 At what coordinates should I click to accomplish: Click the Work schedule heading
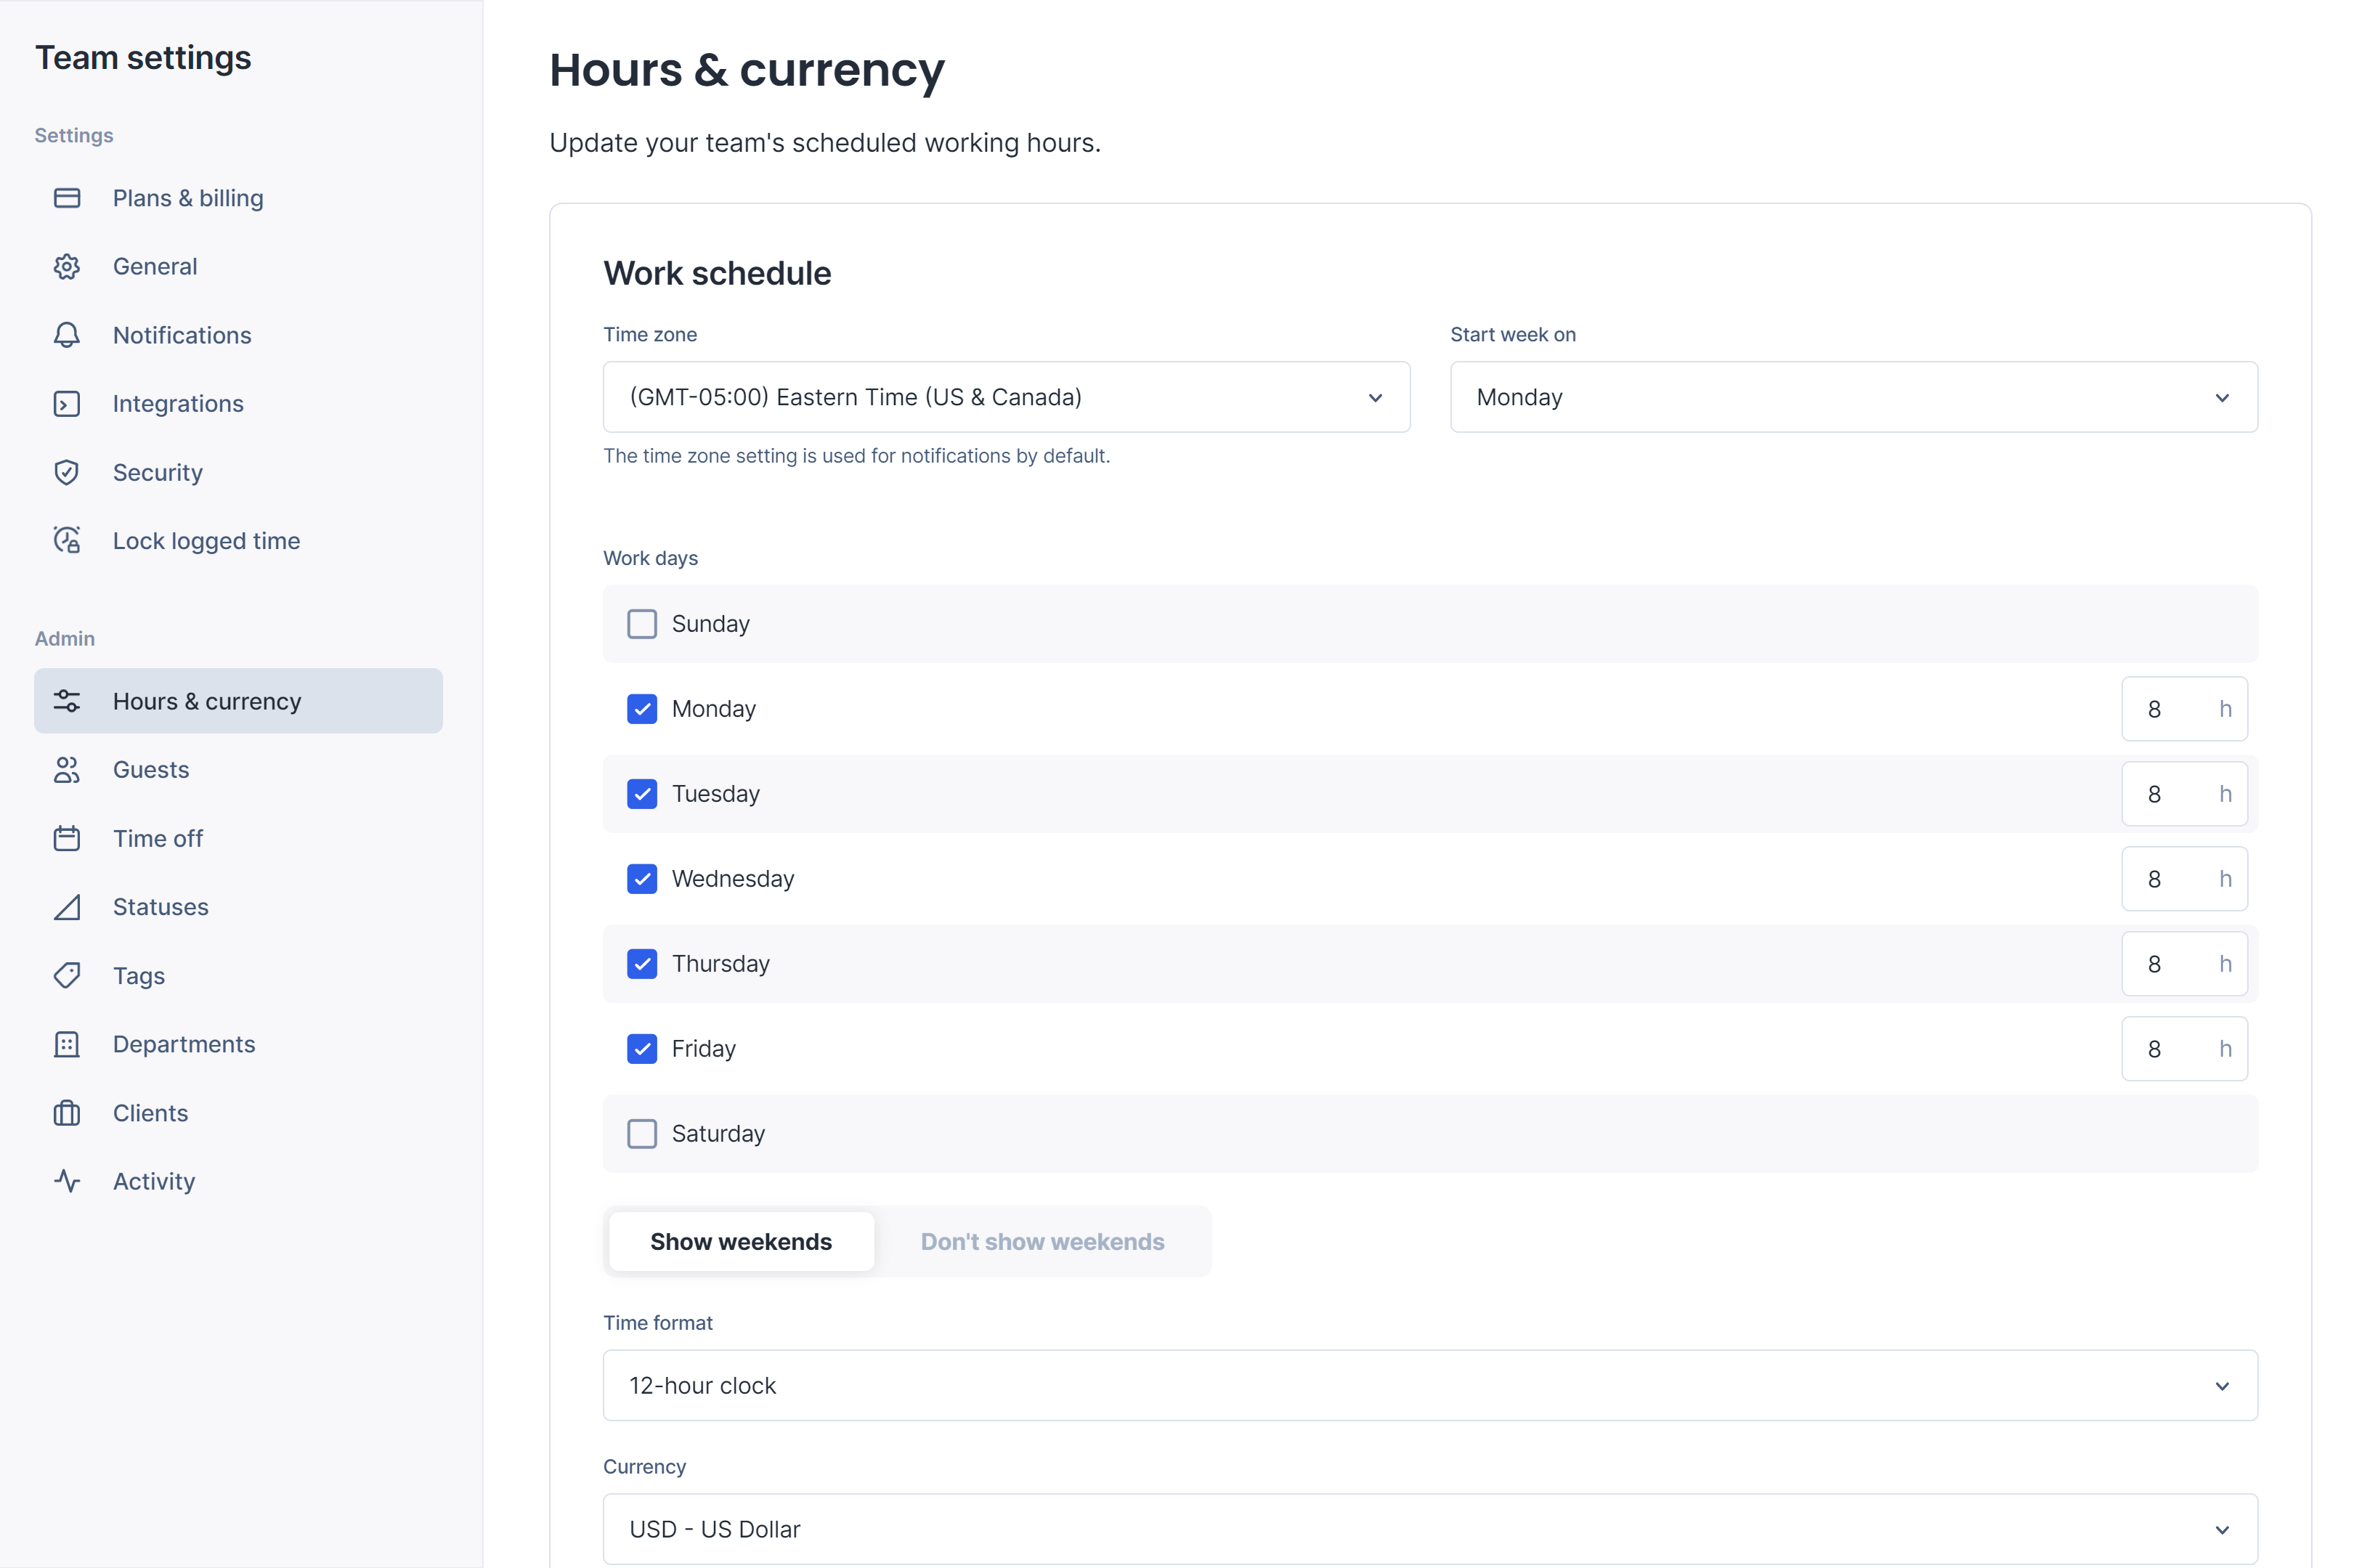(717, 273)
